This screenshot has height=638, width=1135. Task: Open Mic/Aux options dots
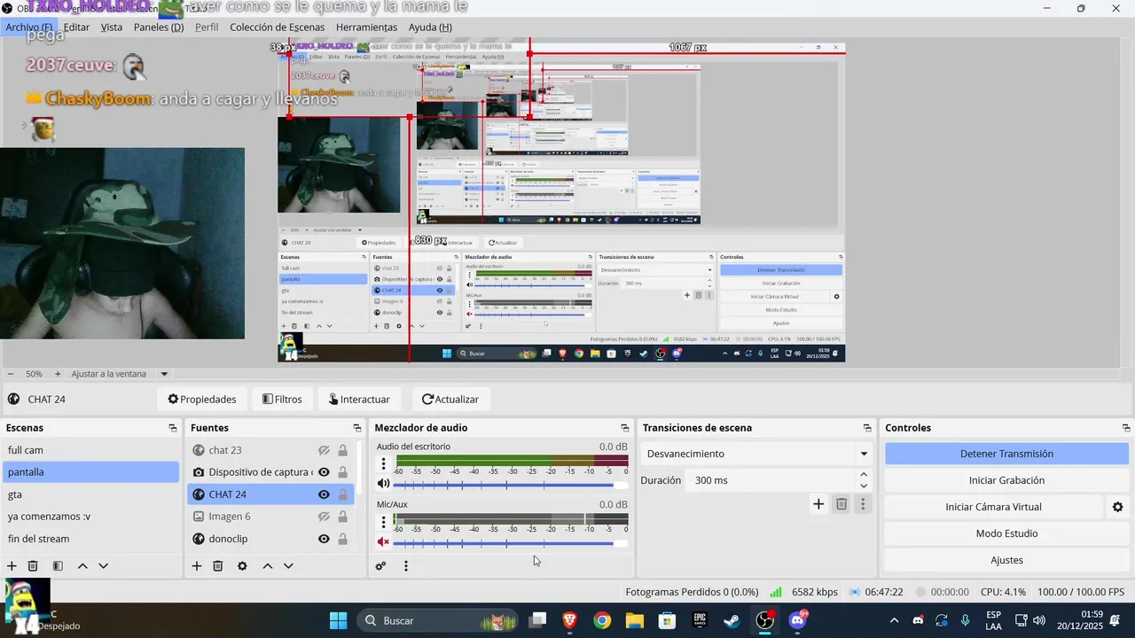pyautogui.click(x=384, y=522)
